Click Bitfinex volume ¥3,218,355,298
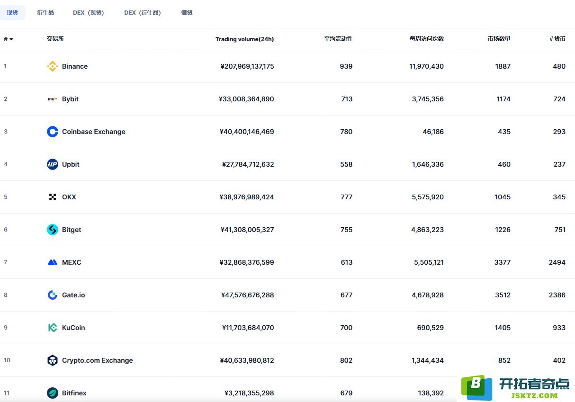Image resolution: width=575 pixels, height=402 pixels. [x=249, y=393]
